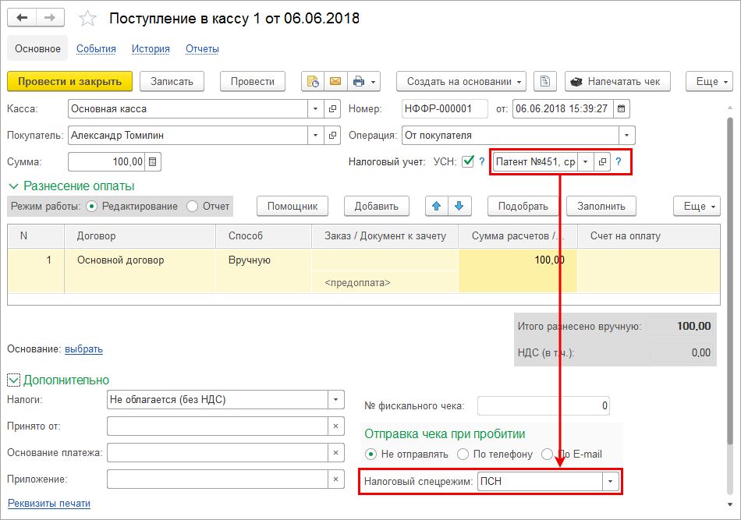The height and width of the screenshot is (520, 741).
Task: Click the vertical scrollbar on the right
Action: pos(730,281)
